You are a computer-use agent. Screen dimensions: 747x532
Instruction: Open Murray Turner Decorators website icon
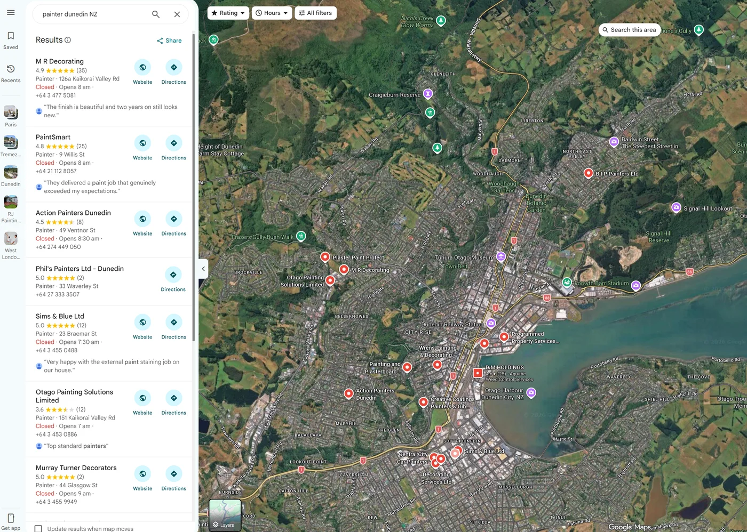[x=142, y=473]
